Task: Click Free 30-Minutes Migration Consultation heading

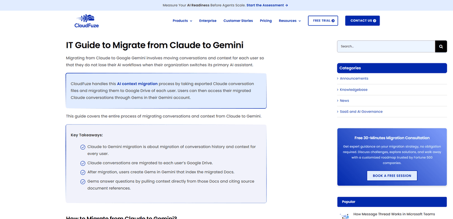Action: (392, 138)
